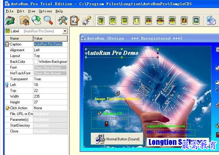The width and height of the screenshot is (219, 155).
Task: Click the Label icon in object selector
Action: 8,31
